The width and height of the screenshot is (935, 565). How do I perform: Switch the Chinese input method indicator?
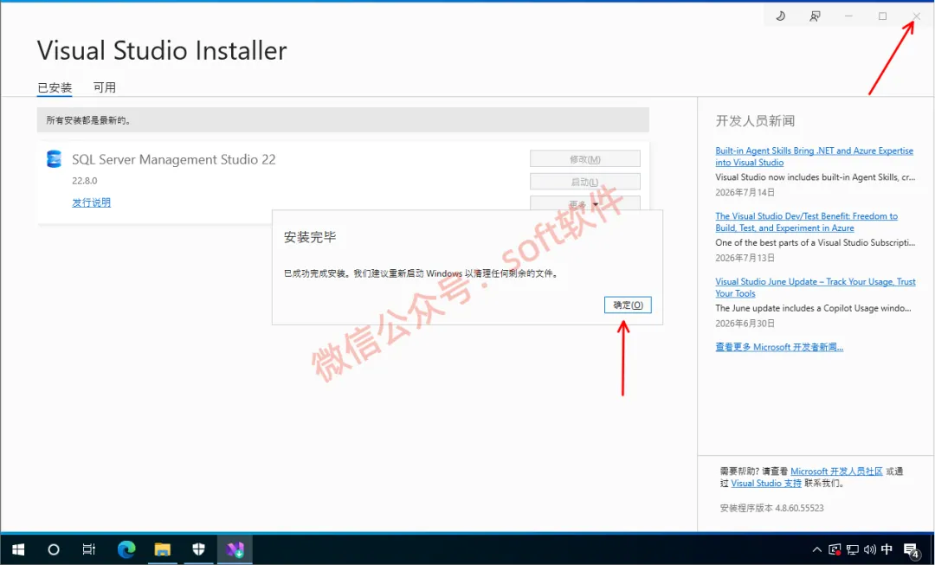887,549
